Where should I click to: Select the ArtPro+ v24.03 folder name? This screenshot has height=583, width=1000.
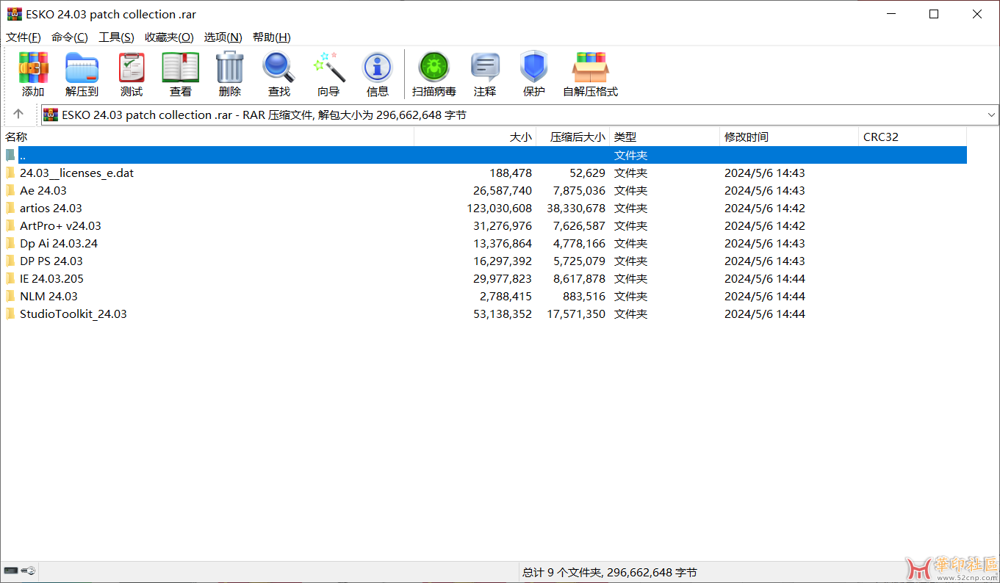[60, 226]
